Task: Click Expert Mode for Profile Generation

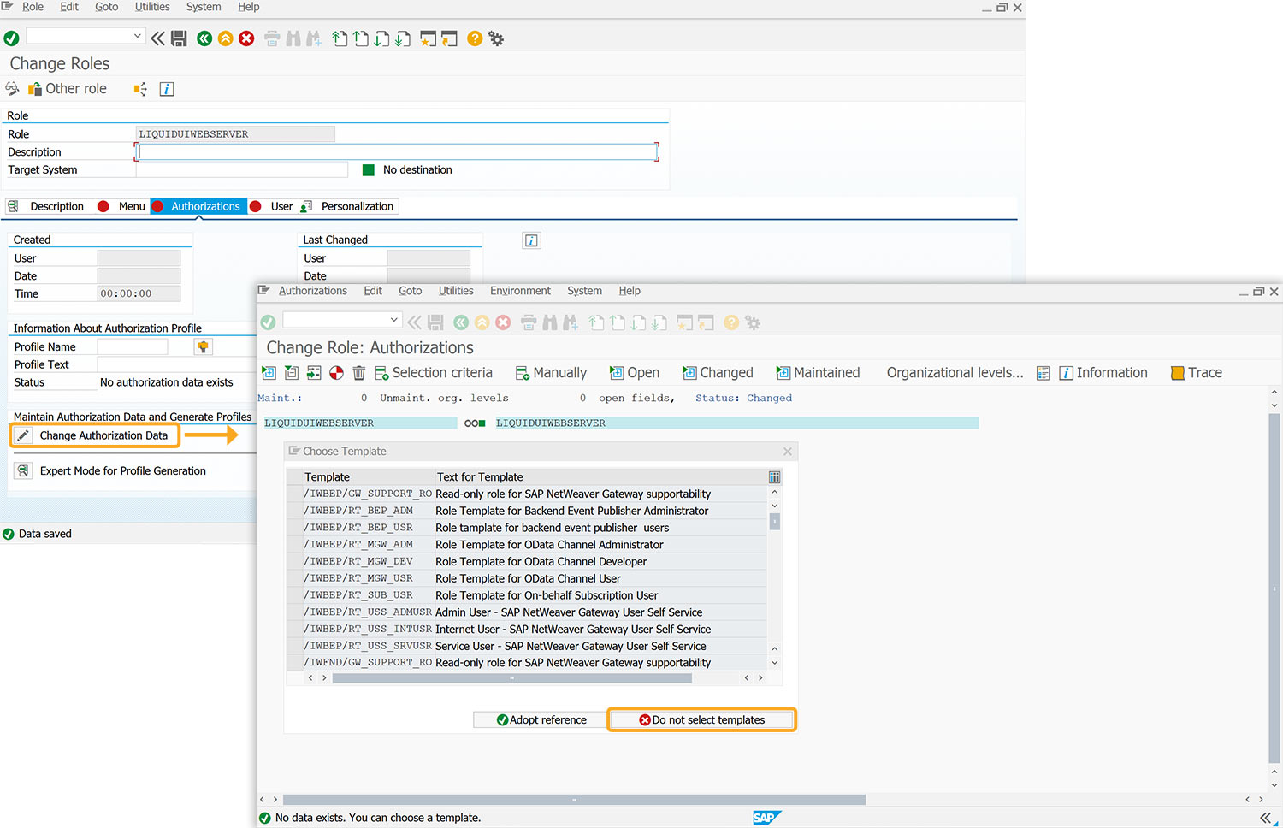Action: click(x=112, y=471)
